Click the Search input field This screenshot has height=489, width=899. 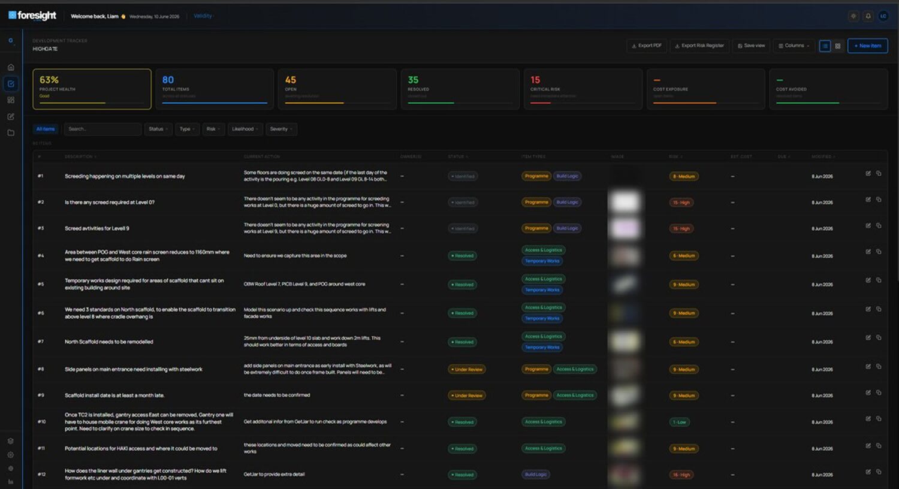click(x=102, y=129)
